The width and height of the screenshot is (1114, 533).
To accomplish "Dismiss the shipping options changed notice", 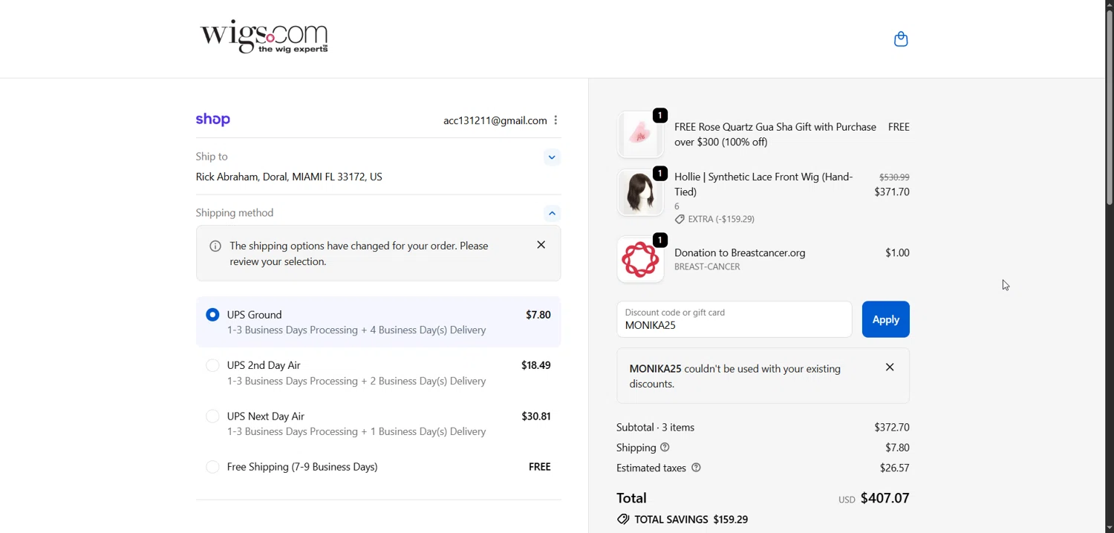I will (x=541, y=245).
